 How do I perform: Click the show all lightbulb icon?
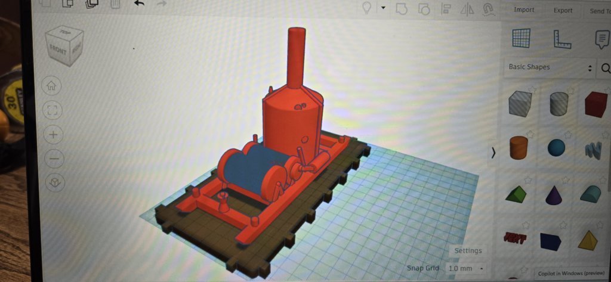click(x=367, y=8)
